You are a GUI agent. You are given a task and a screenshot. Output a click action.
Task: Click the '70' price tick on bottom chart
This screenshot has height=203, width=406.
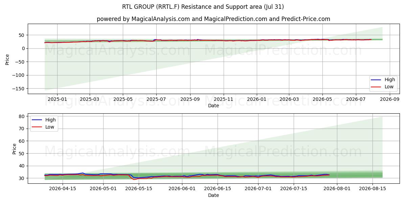point(22,129)
